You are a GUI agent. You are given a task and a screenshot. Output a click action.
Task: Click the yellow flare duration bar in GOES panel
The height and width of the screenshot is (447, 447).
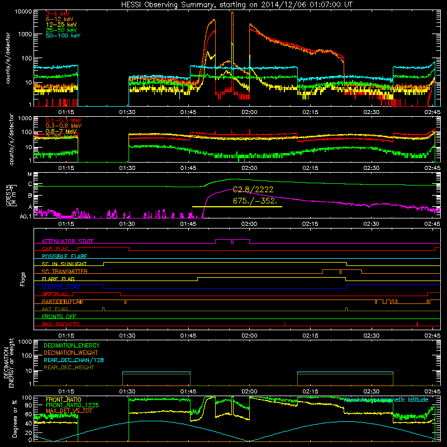(x=237, y=207)
